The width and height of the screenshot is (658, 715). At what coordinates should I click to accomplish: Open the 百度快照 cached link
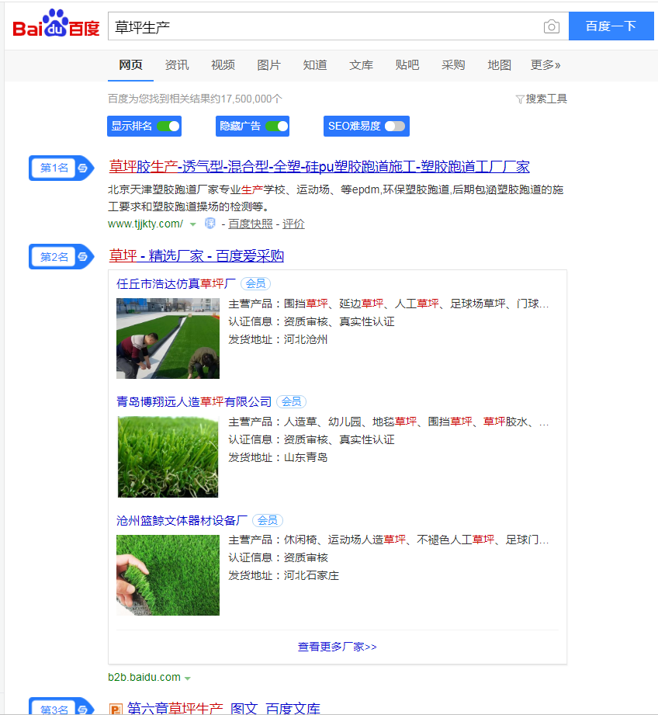click(x=250, y=224)
